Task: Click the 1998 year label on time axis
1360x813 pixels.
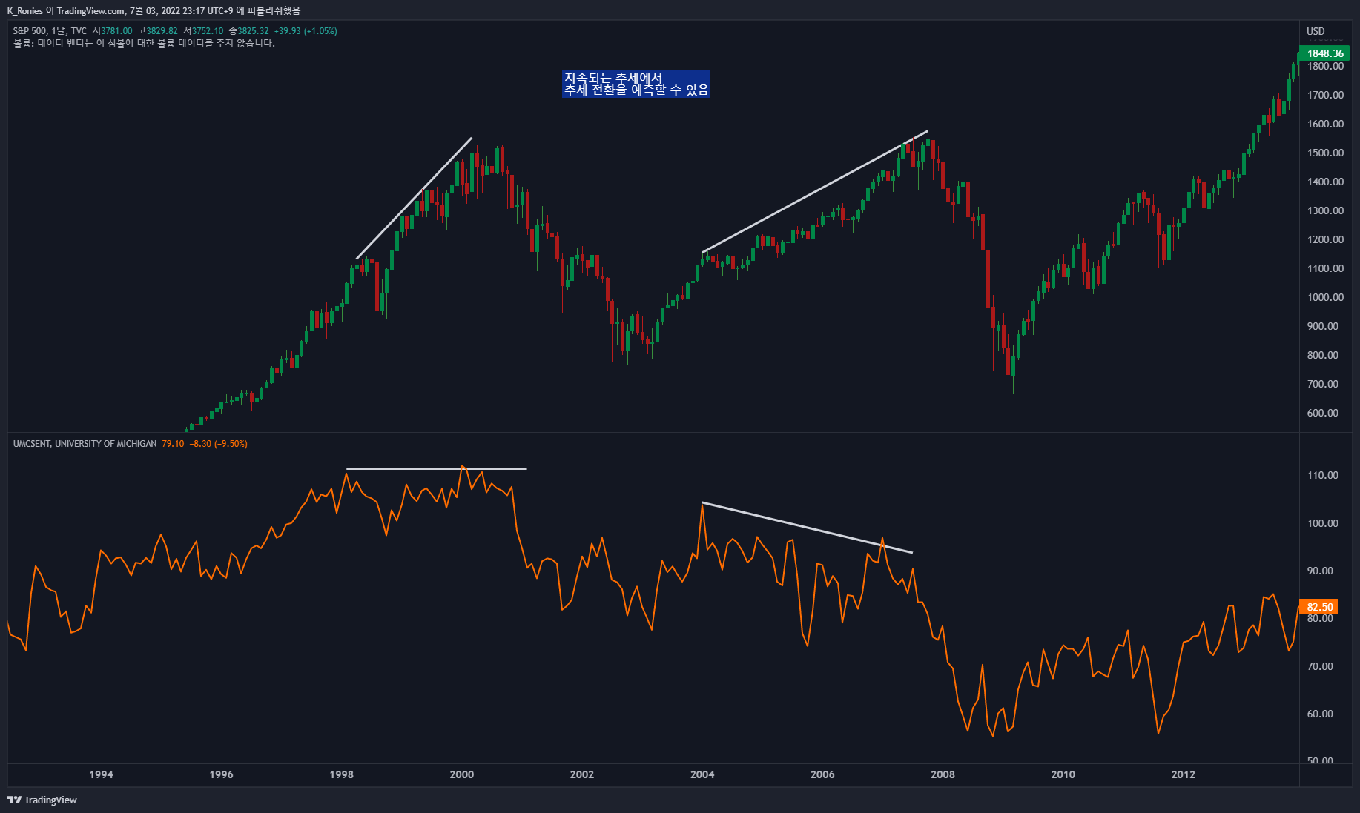Action: click(x=342, y=774)
